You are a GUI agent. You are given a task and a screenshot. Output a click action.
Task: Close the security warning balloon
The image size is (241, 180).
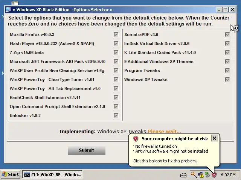[x=214, y=138]
